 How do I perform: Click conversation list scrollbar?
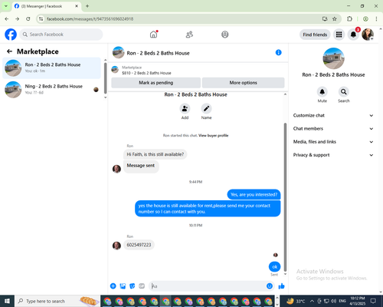[105, 78]
